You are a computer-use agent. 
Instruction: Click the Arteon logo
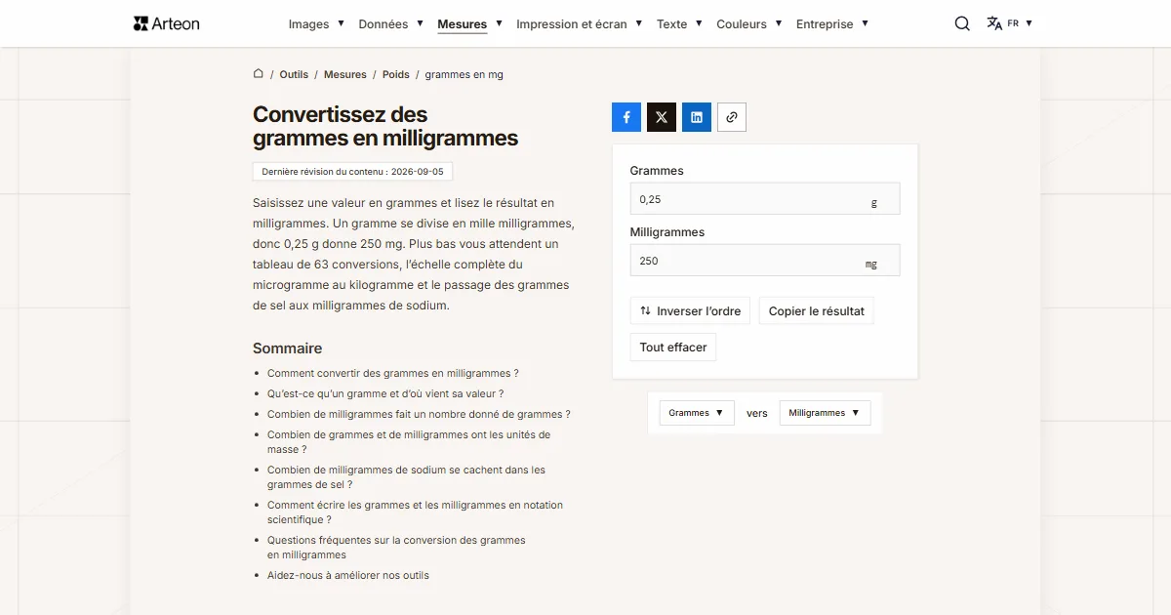pos(167,23)
